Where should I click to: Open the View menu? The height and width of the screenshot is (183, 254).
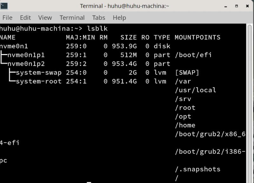pos(45,18)
